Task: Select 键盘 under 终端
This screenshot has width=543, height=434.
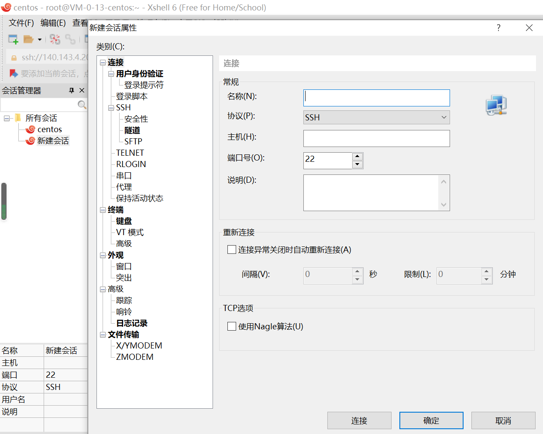Action: [x=124, y=221]
